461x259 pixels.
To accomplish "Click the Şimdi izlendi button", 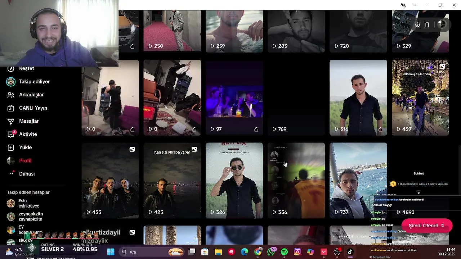I will point(427,226).
